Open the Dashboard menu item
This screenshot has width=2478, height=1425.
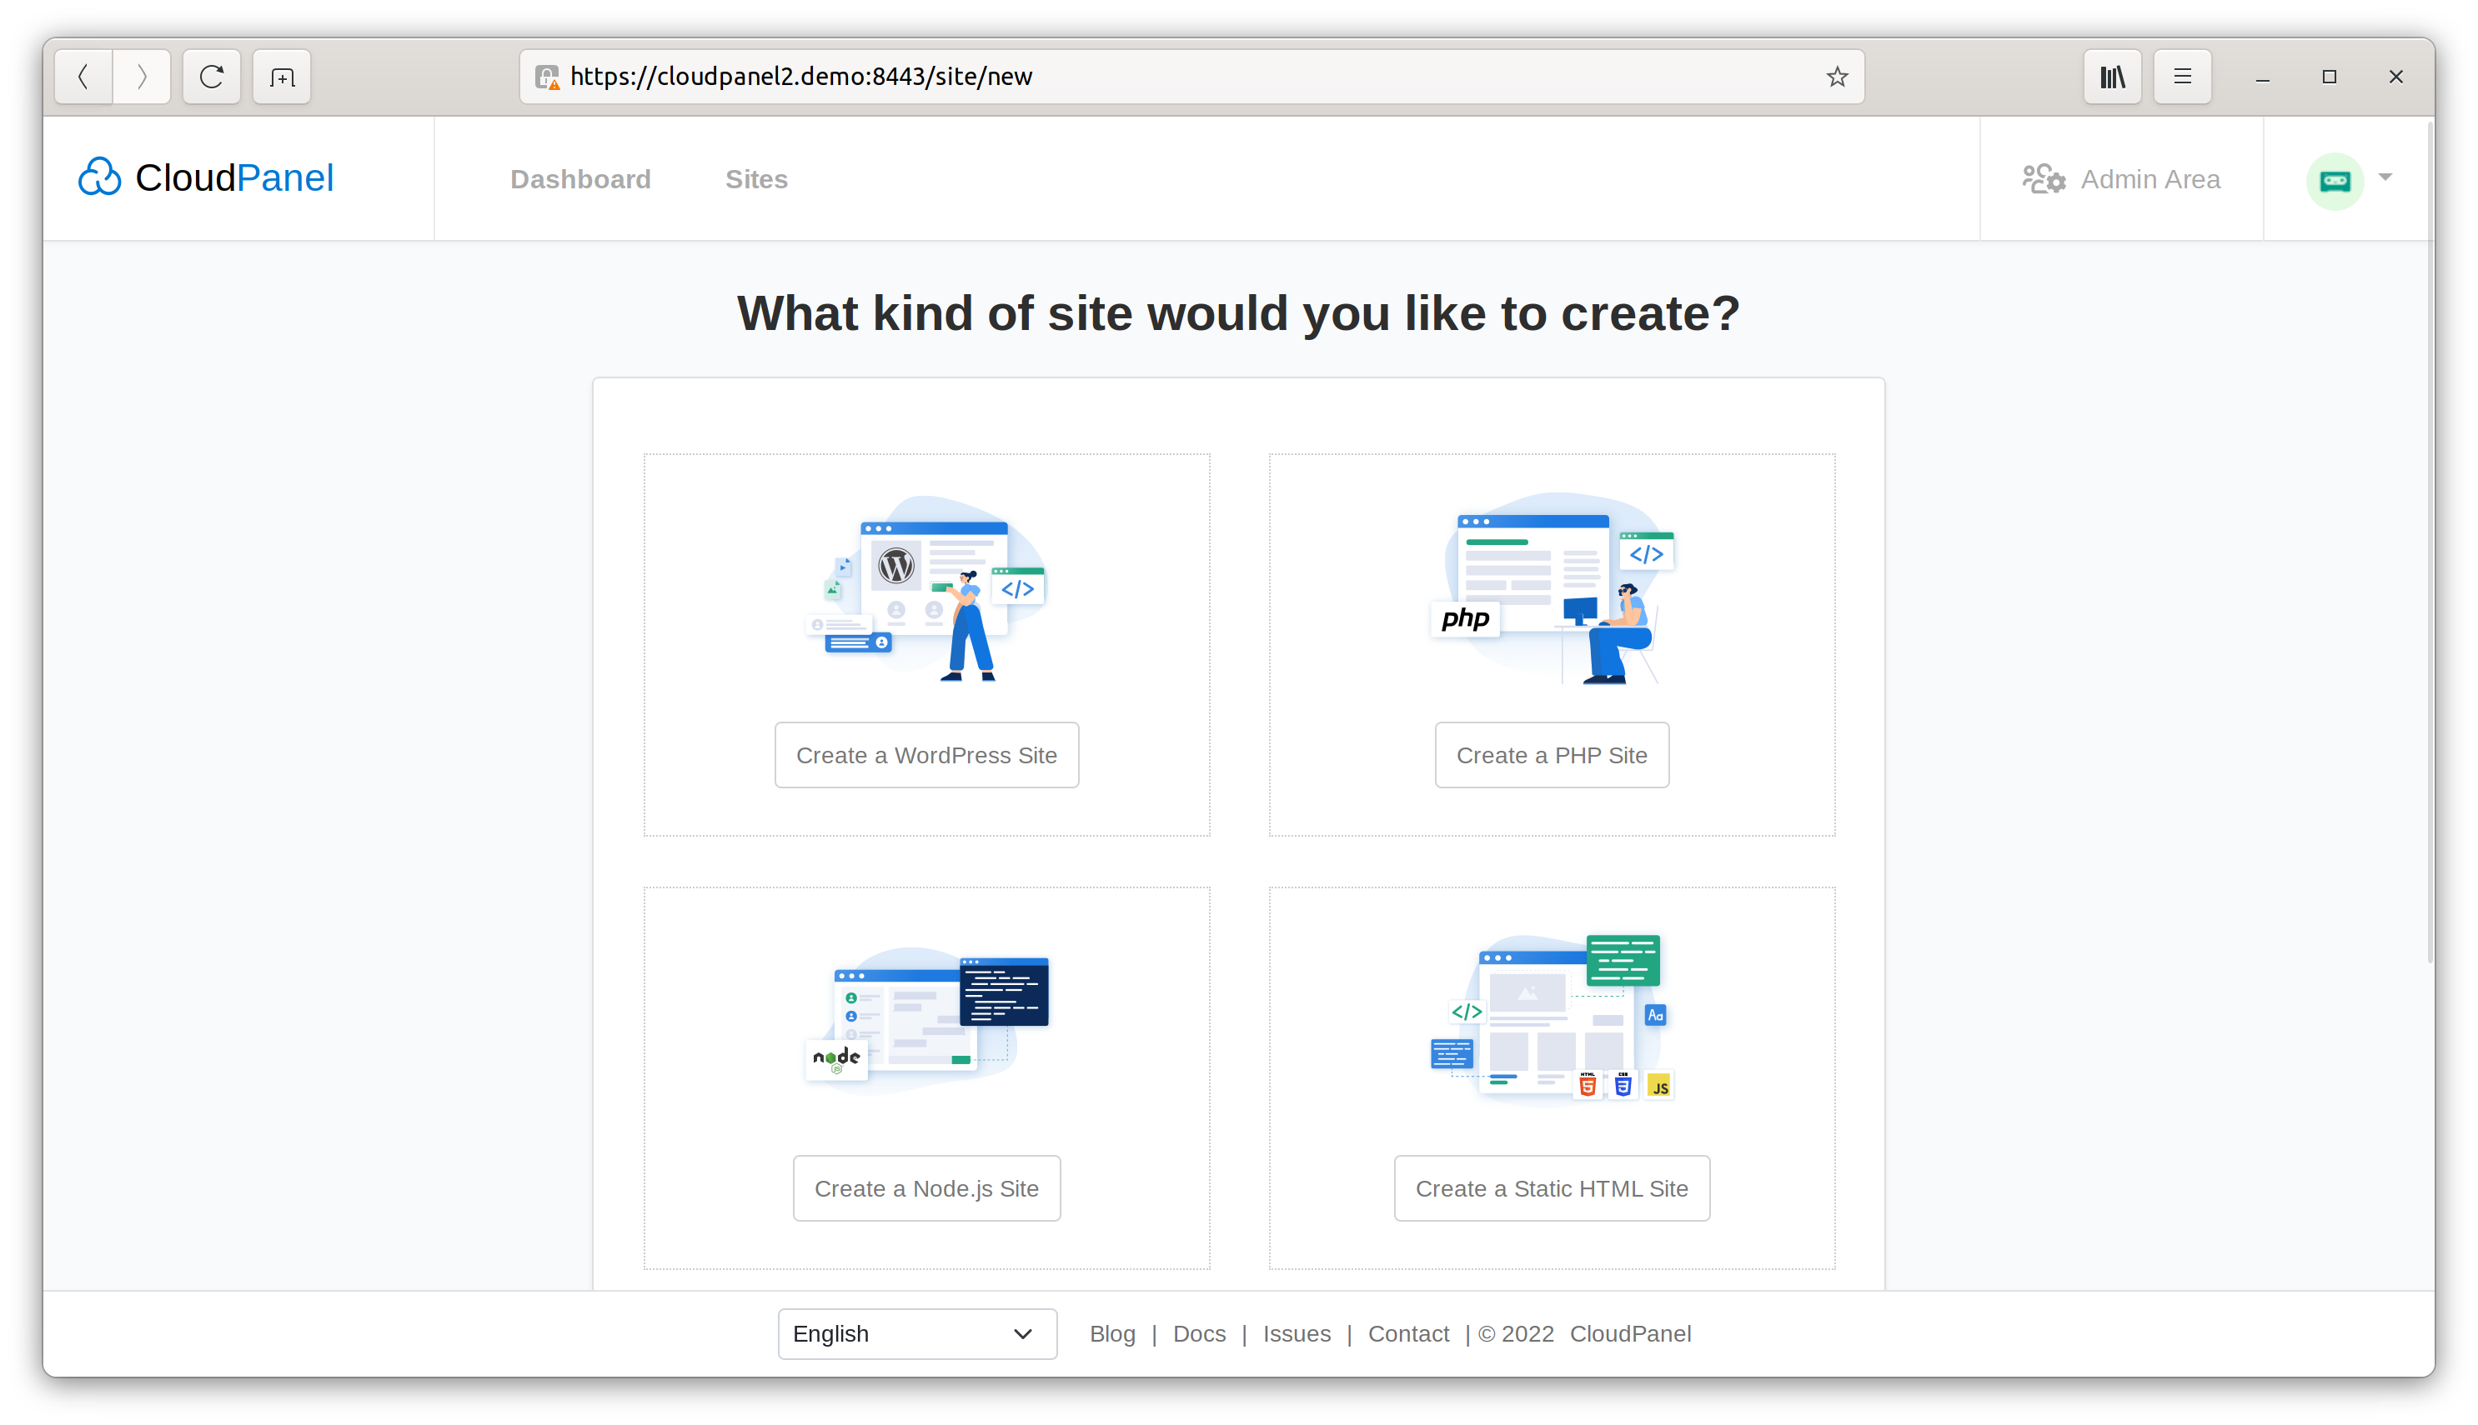pos(580,179)
